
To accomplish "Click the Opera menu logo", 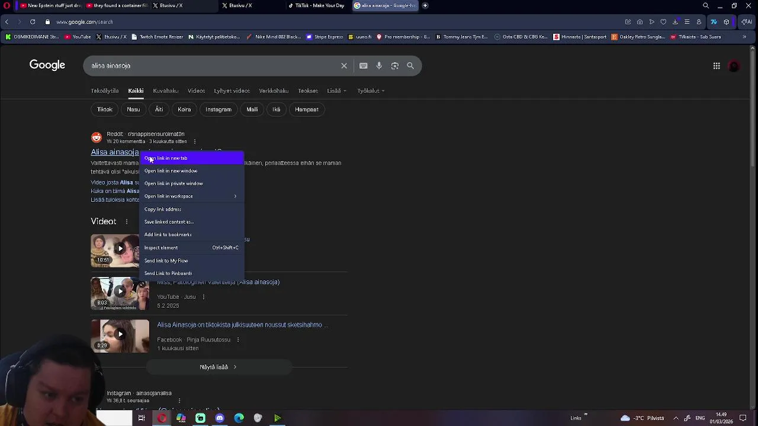I will coord(6,5).
